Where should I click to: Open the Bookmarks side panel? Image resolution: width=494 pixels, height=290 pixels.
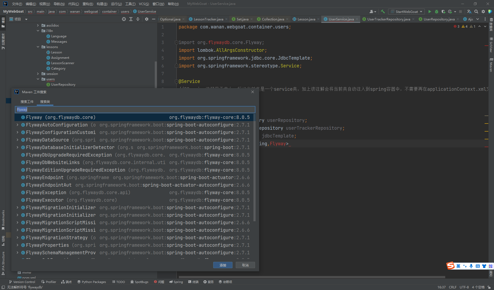tap(3, 220)
